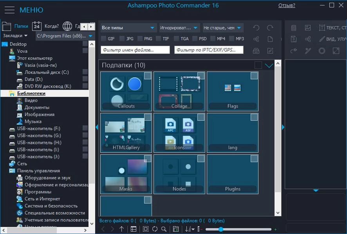Open the sort order dropdown in bottom toolbar

[190, 229]
